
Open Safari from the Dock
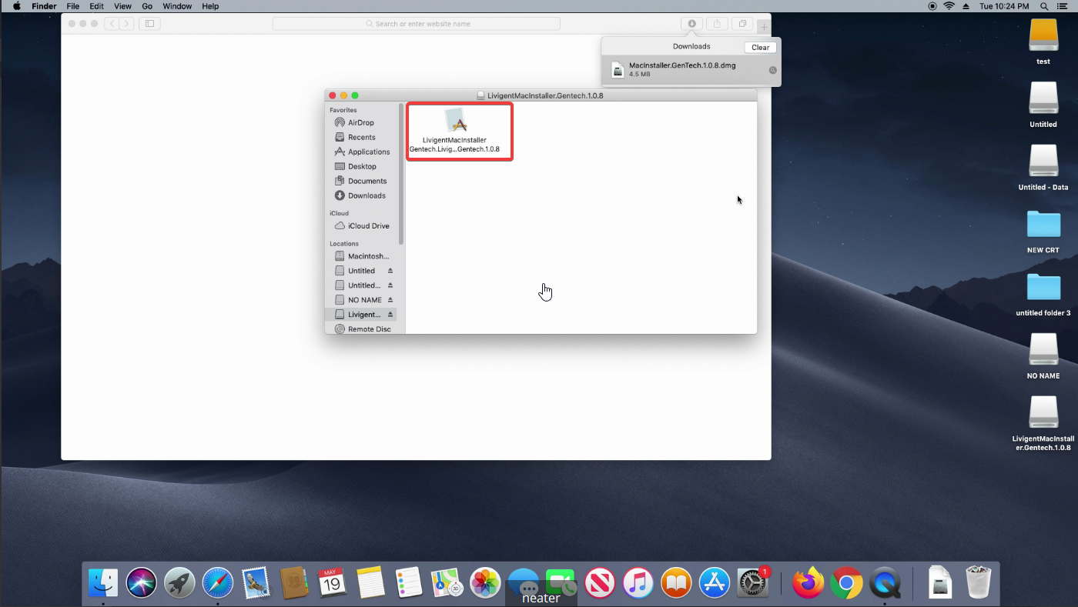click(x=218, y=583)
